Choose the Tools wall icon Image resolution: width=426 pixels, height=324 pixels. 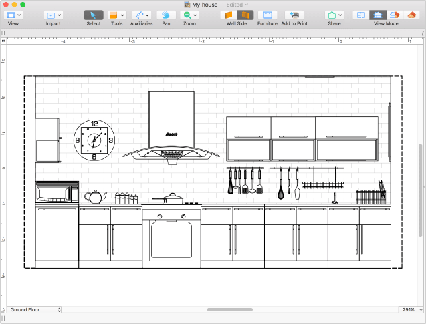click(114, 15)
